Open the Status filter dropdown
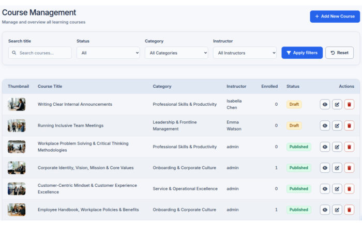Image resolution: width=362 pixels, height=226 pixels. [x=108, y=53]
